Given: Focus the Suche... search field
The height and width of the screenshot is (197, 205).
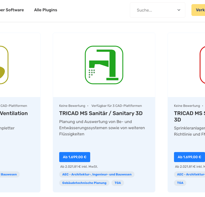Looking at the screenshot, I should tap(154, 10).
